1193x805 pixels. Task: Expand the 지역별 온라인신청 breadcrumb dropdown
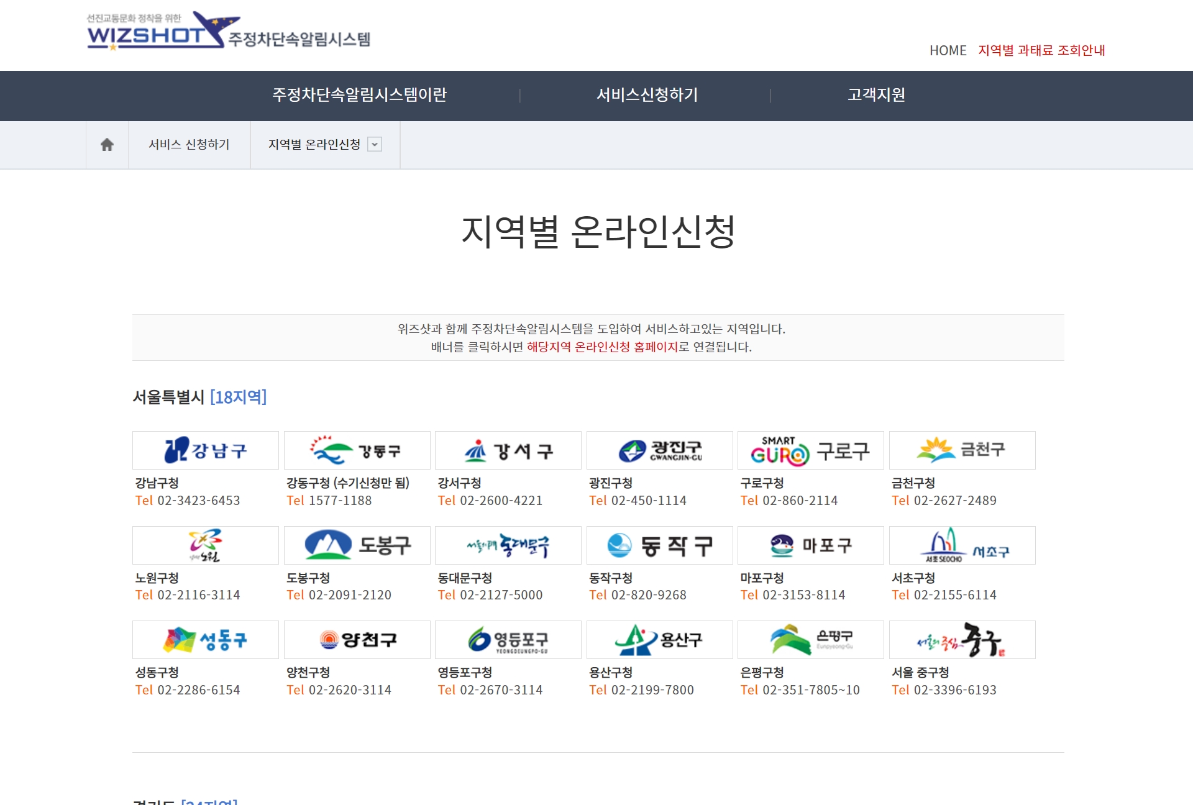(x=374, y=145)
